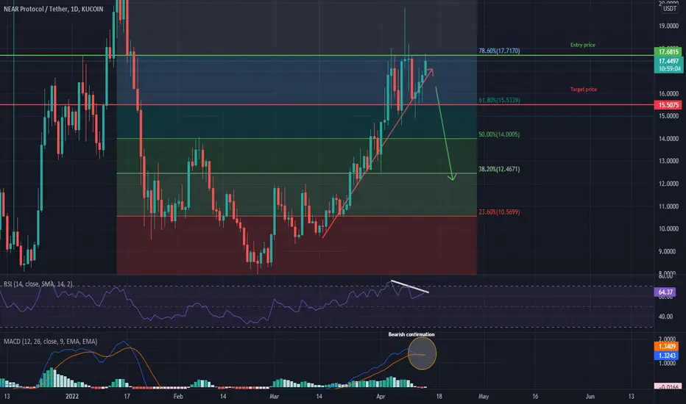Click the orange 1.3409 MACD value tag
Image resolution: width=686 pixels, height=404 pixels.
(x=666, y=347)
